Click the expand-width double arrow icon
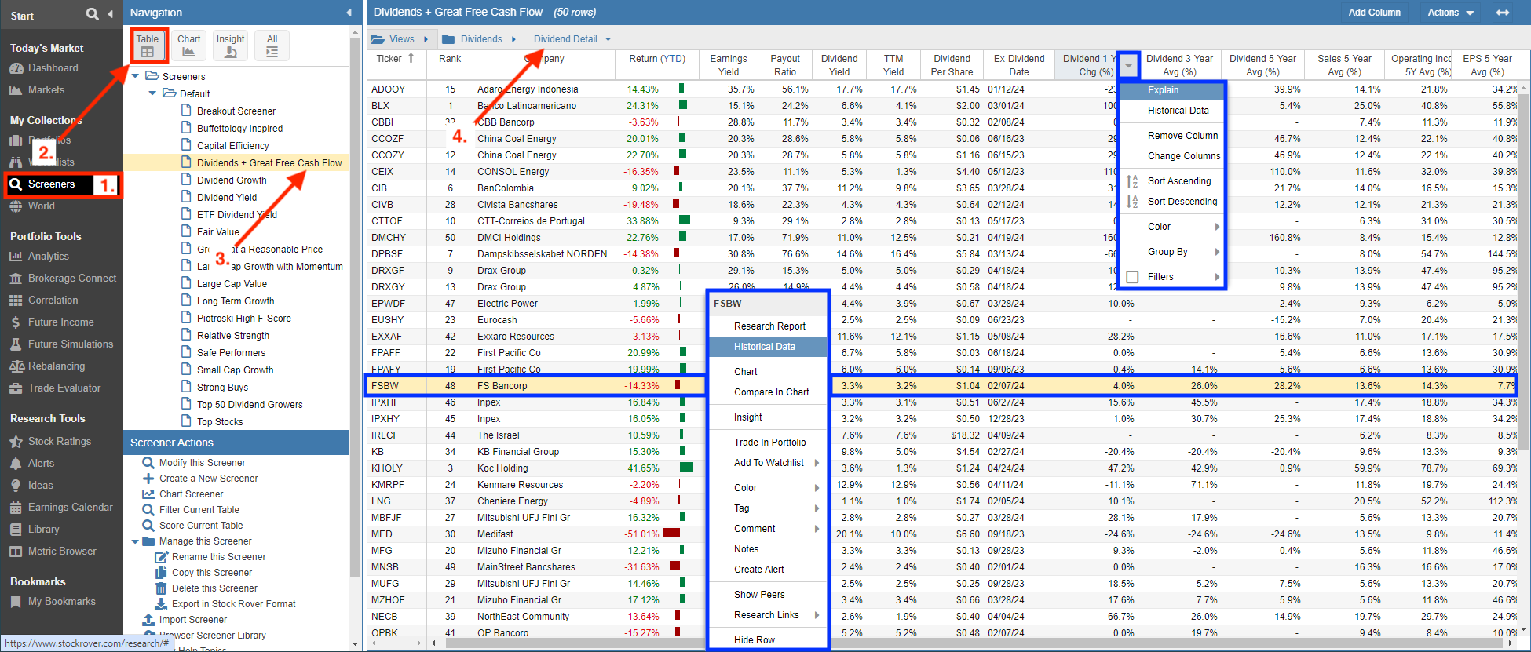 point(1503,13)
